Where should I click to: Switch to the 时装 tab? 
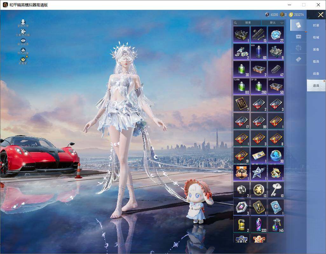pos(316,25)
